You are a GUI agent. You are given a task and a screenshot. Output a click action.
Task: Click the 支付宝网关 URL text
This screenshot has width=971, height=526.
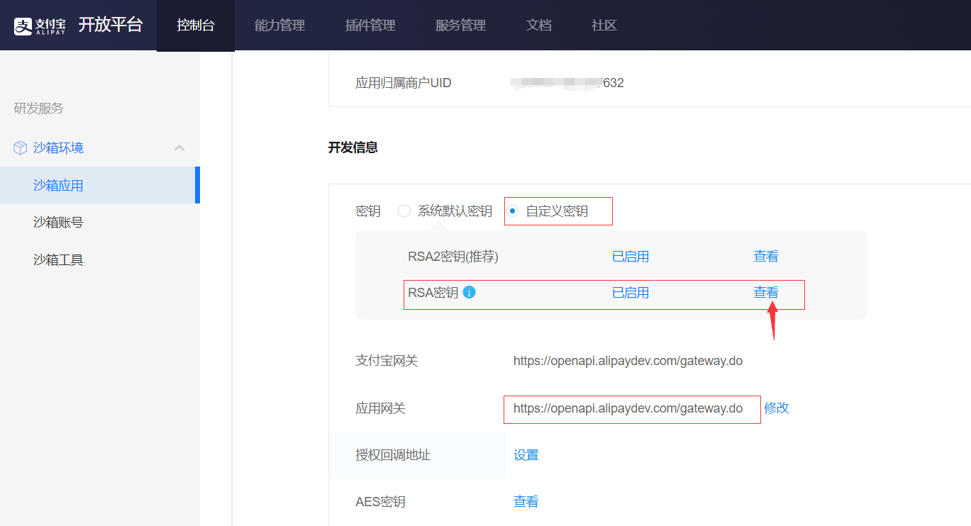(628, 361)
